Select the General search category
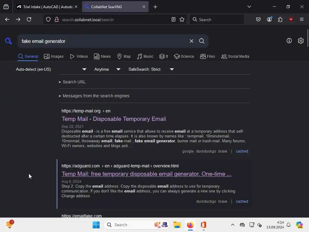 [x=28, y=56]
